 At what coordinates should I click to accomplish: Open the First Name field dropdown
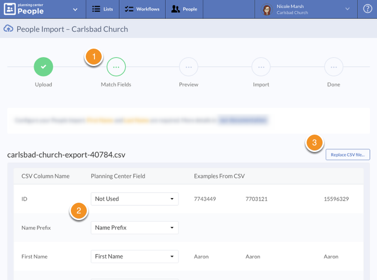(135, 256)
